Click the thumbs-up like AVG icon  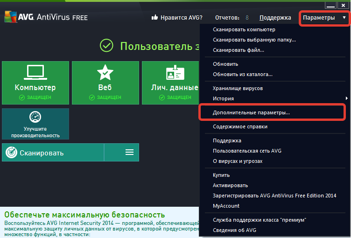click(155, 18)
